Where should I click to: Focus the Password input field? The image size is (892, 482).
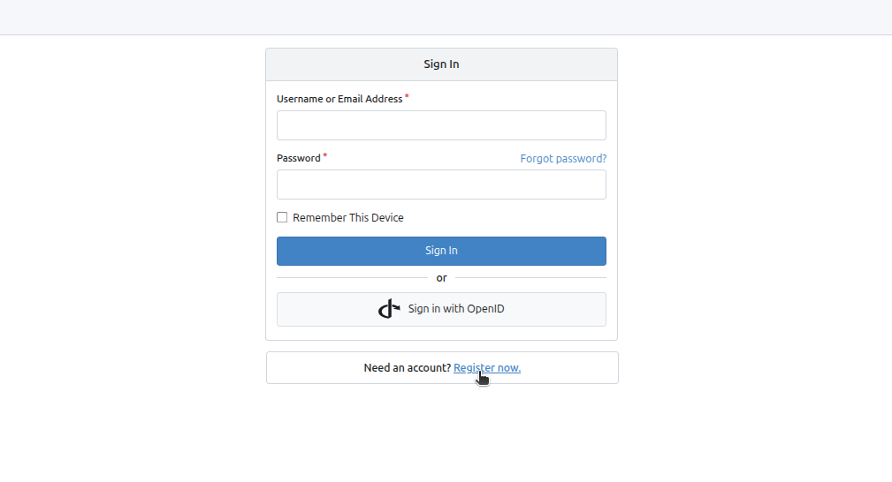point(441,185)
